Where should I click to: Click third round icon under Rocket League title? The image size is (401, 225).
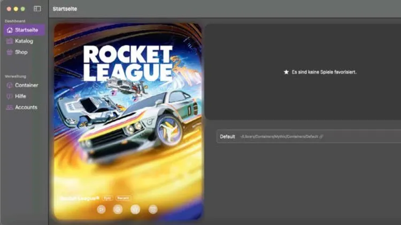point(135,210)
